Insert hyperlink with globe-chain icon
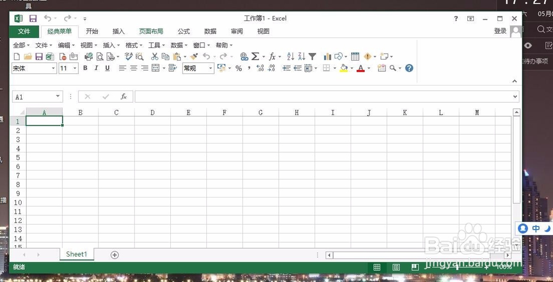 pos(244,56)
